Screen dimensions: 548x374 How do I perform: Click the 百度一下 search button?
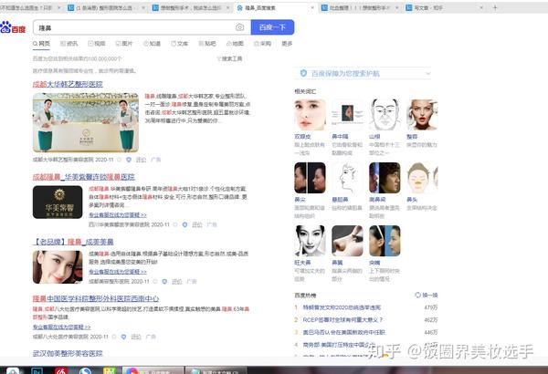click(272, 27)
